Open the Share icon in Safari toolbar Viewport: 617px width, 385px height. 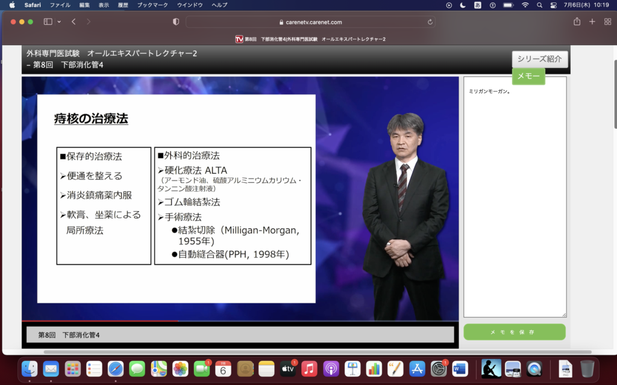tap(577, 22)
